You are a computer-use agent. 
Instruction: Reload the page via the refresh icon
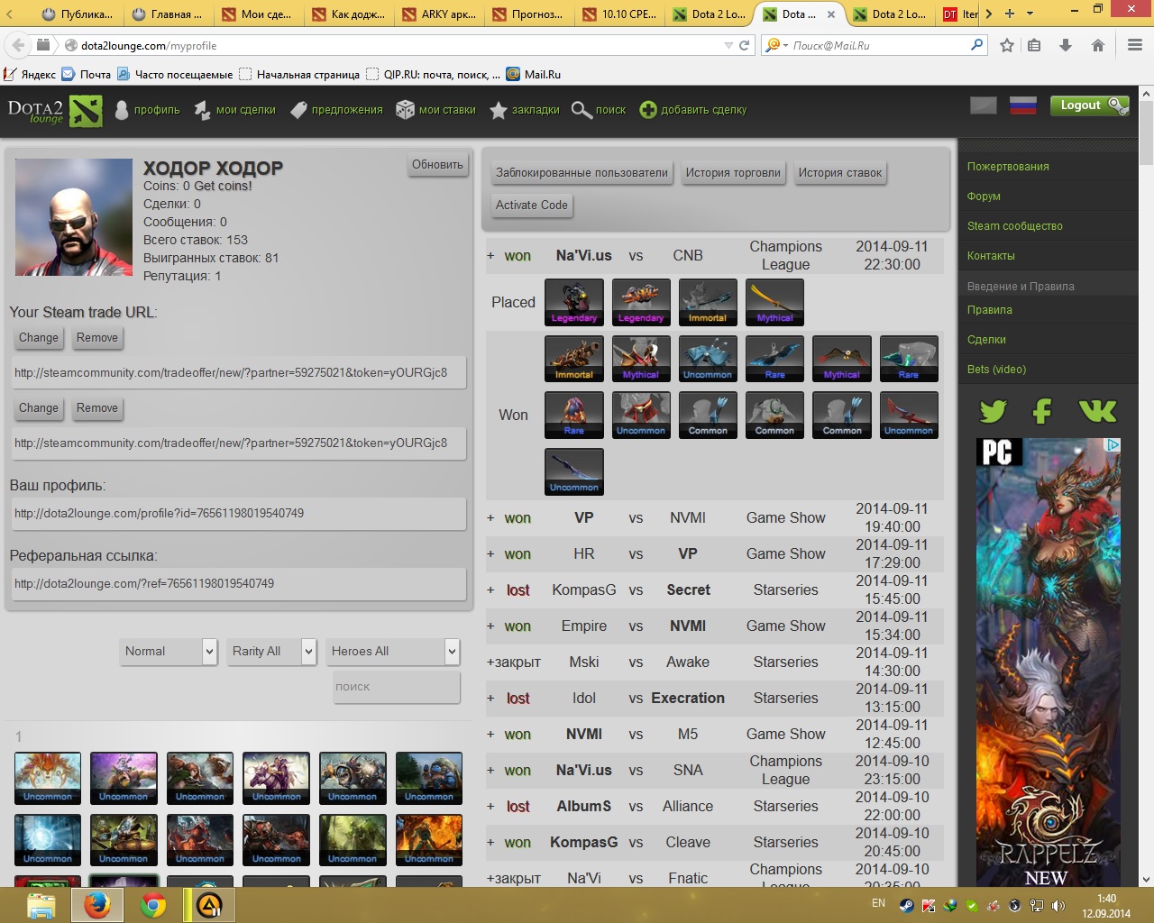point(745,45)
